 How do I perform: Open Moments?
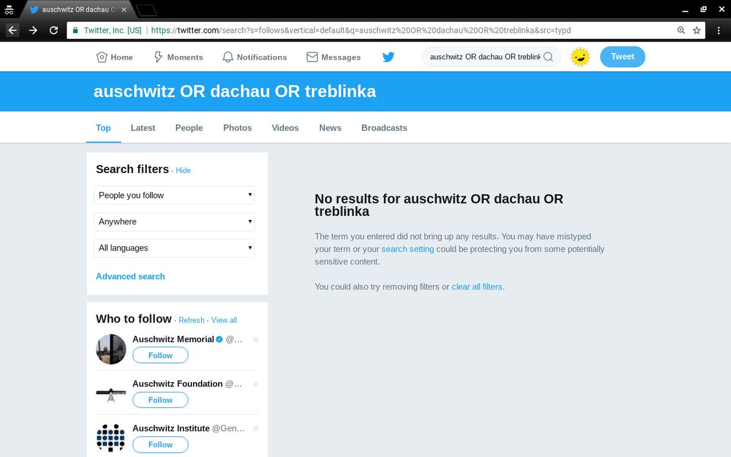pyautogui.click(x=178, y=57)
